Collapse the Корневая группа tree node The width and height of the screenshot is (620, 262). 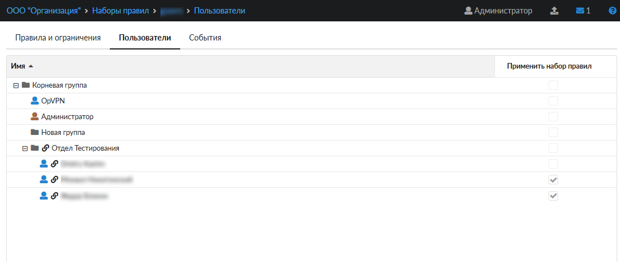tap(15, 85)
